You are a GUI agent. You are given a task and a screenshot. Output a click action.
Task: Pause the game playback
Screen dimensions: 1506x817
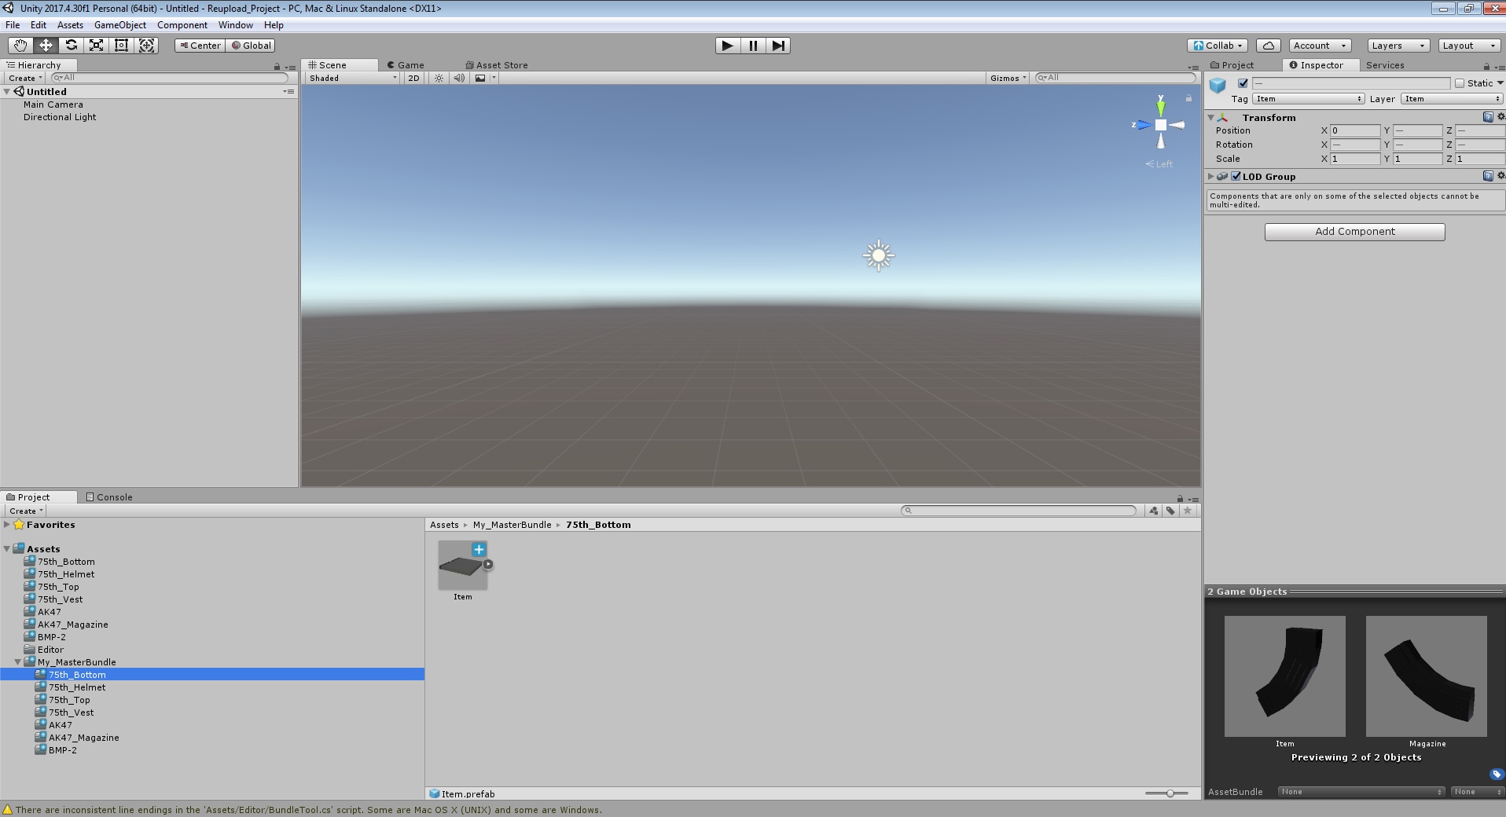[753, 46]
